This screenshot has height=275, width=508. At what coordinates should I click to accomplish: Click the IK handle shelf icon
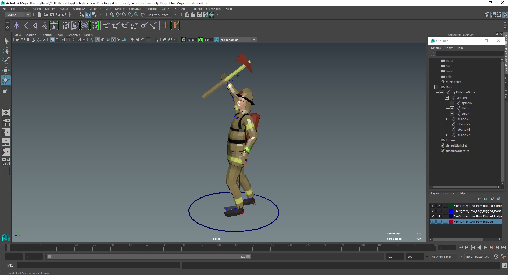pos(35,25)
